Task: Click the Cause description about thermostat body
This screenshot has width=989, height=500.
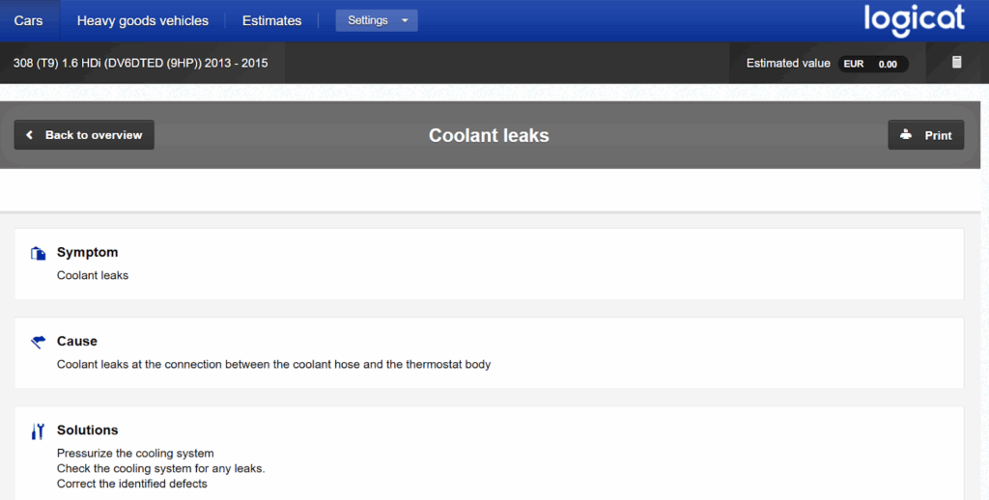Action: click(273, 365)
